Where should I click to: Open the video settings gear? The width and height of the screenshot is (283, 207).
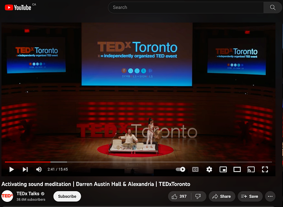pos(209,169)
